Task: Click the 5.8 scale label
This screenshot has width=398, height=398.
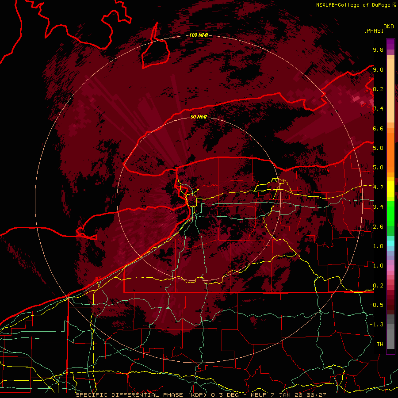Action: [x=378, y=148]
